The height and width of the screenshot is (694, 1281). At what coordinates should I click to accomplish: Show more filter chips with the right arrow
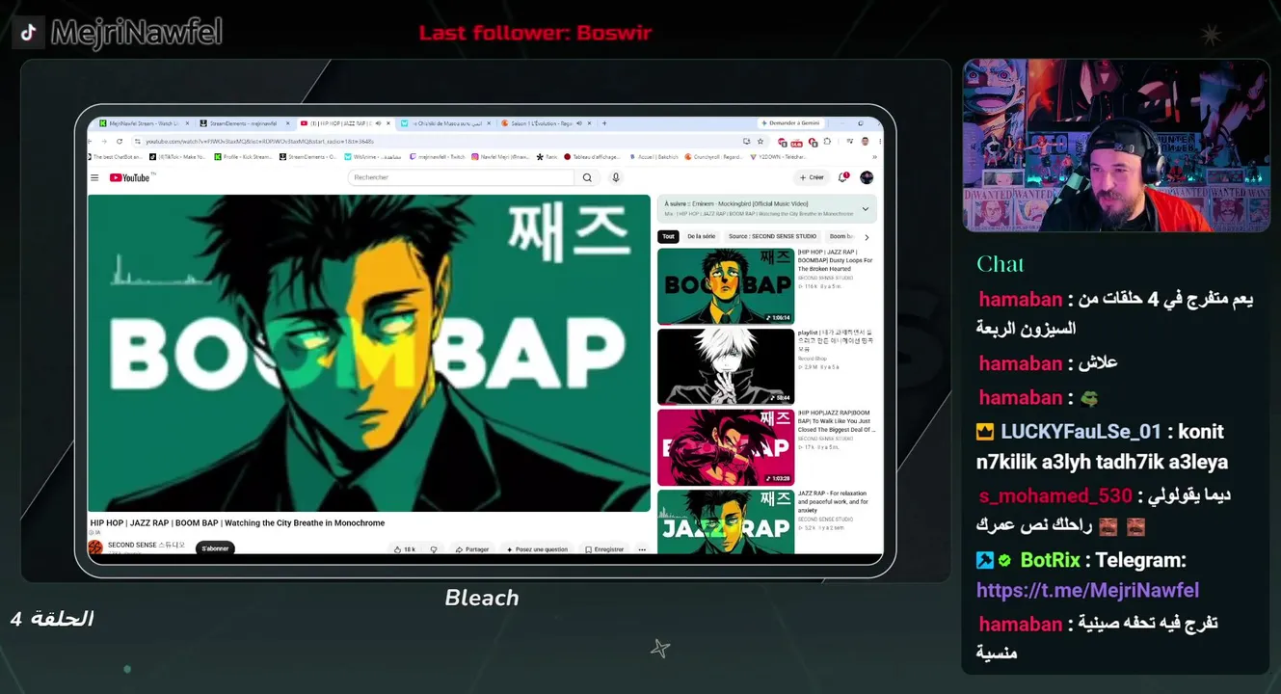coord(867,236)
